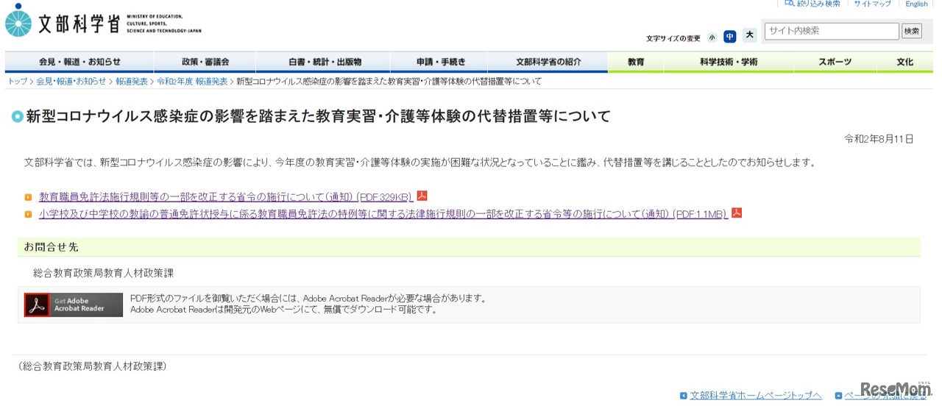Image resolution: width=942 pixels, height=406 pixels.
Task: Open 教育 category tab
Action: [636, 63]
